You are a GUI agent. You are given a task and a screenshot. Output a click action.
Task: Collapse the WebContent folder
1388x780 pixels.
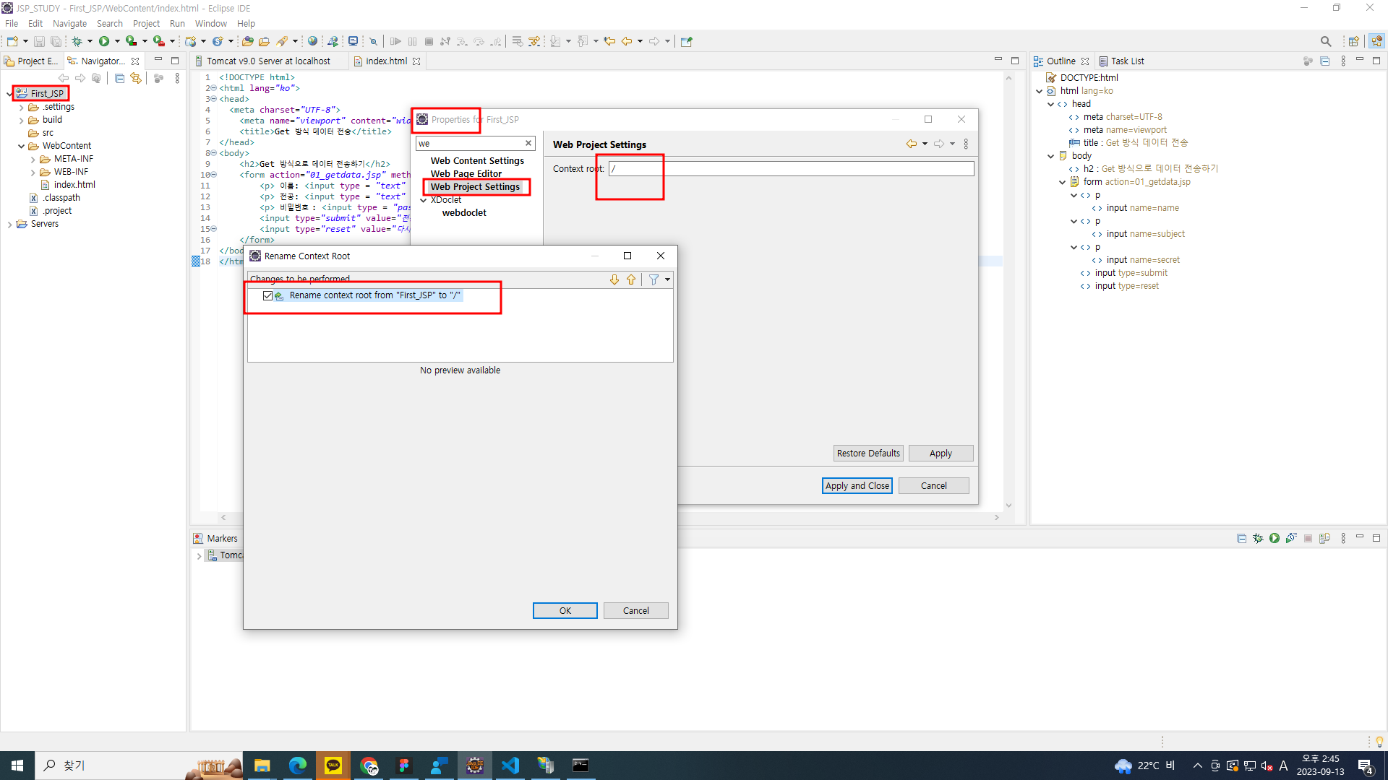coord(21,146)
